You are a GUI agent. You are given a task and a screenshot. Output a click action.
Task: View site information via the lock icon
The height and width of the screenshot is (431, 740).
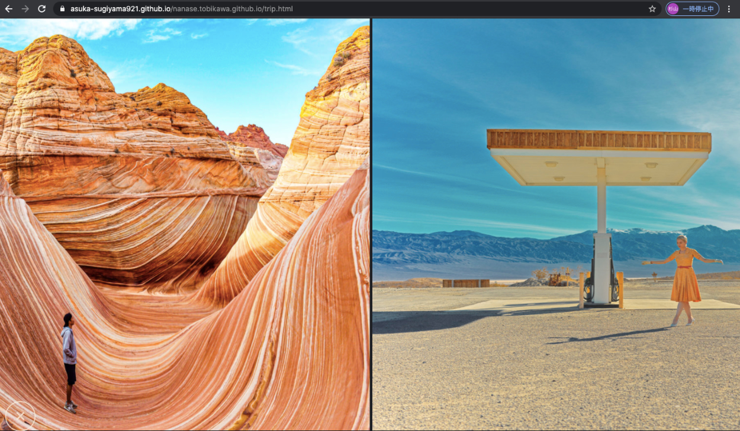click(x=62, y=9)
